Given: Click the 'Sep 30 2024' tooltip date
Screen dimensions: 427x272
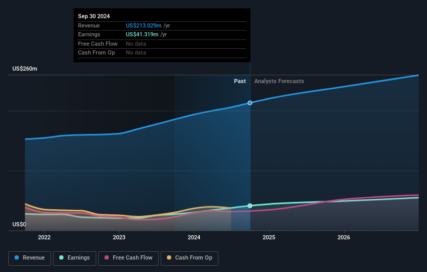Looking at the screenshot, I should 94,16.
